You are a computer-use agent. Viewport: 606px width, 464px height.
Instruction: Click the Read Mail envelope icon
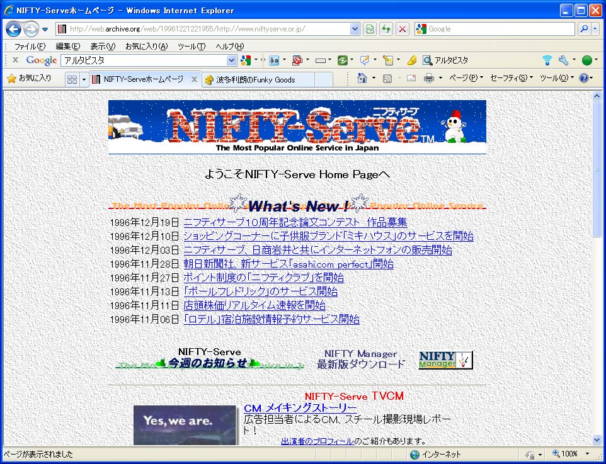(x=411, y=79)
